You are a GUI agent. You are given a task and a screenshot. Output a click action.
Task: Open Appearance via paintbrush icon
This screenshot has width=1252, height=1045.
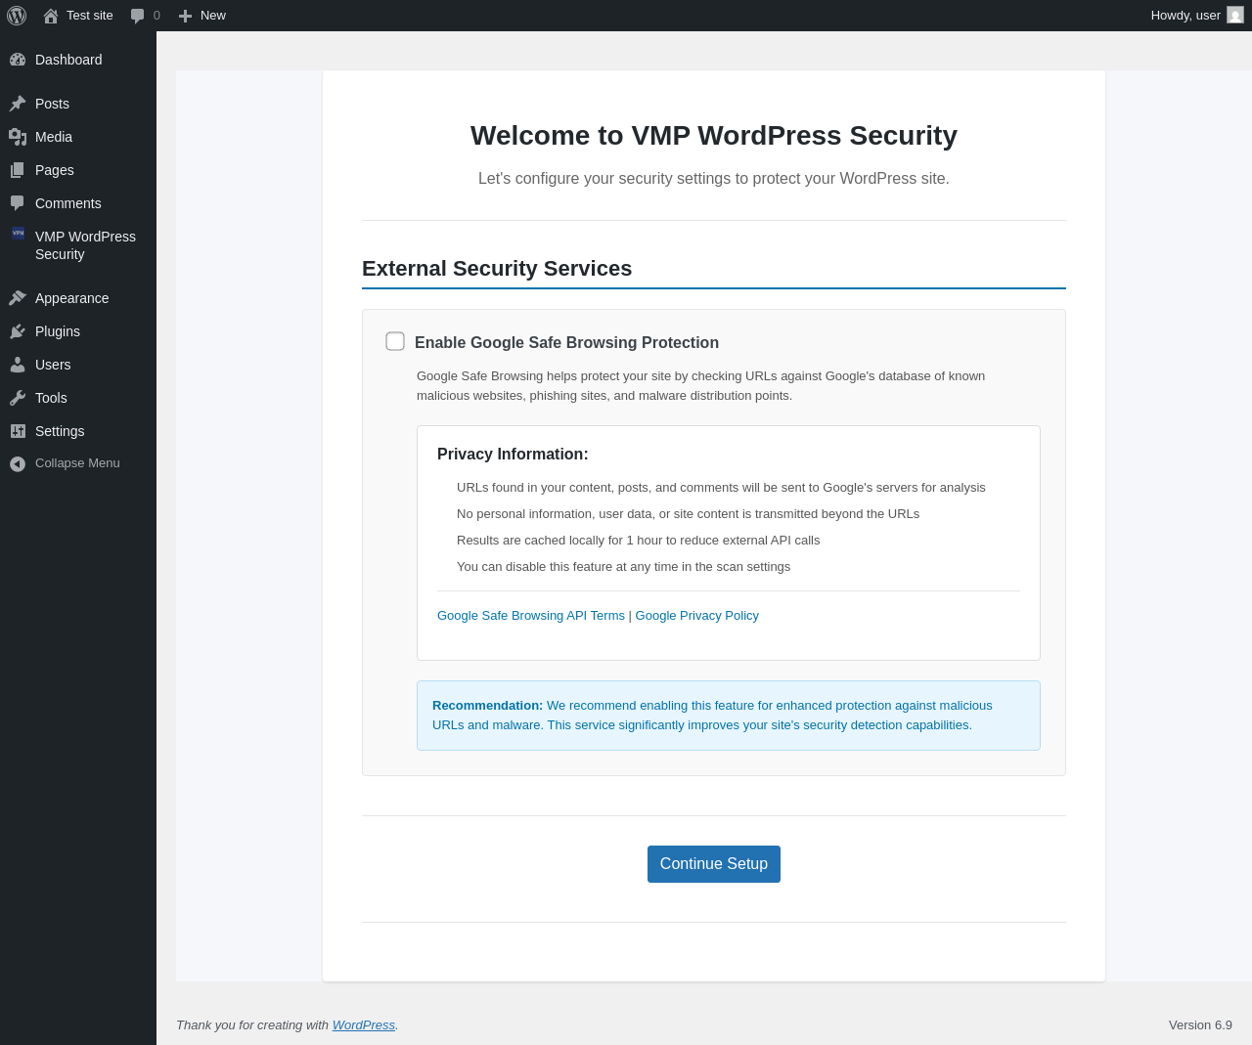click(18, 298)
